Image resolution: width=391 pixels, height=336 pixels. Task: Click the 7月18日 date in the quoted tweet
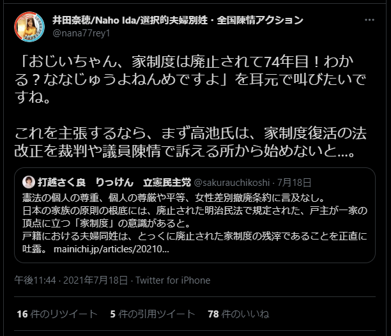point(295,183)
